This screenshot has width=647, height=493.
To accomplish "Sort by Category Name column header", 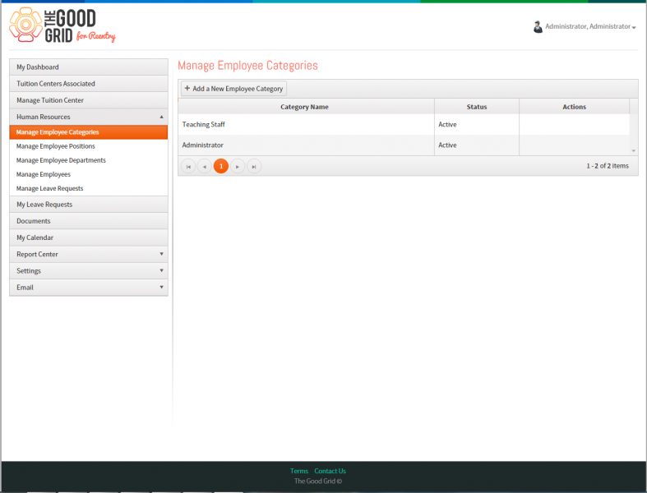I will click(304, 107).
